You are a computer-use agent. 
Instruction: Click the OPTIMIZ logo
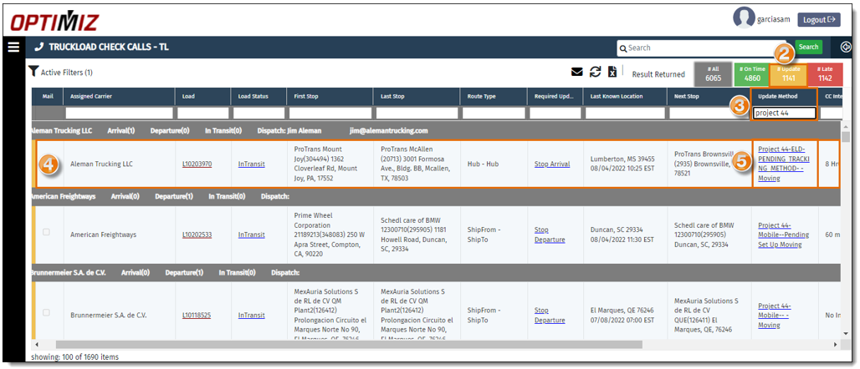point(55,23)
